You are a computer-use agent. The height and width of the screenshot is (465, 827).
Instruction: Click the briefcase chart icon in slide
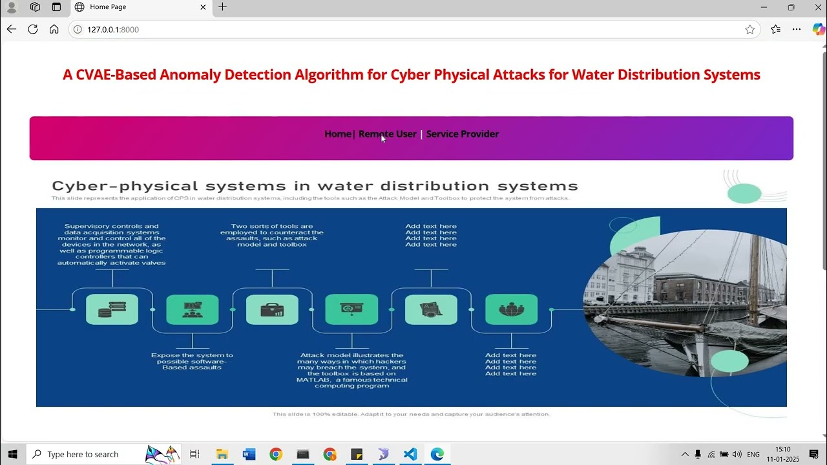[272, 309]
